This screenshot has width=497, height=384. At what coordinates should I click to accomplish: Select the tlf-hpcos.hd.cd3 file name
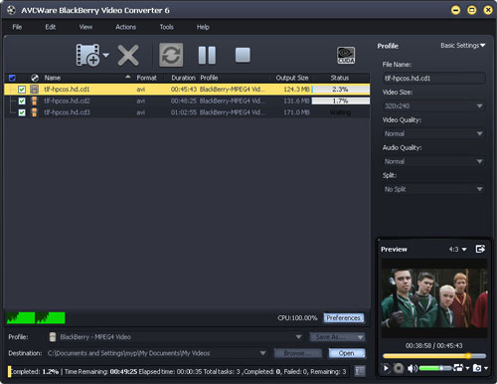pyautogui.click(x=67, y=112)
